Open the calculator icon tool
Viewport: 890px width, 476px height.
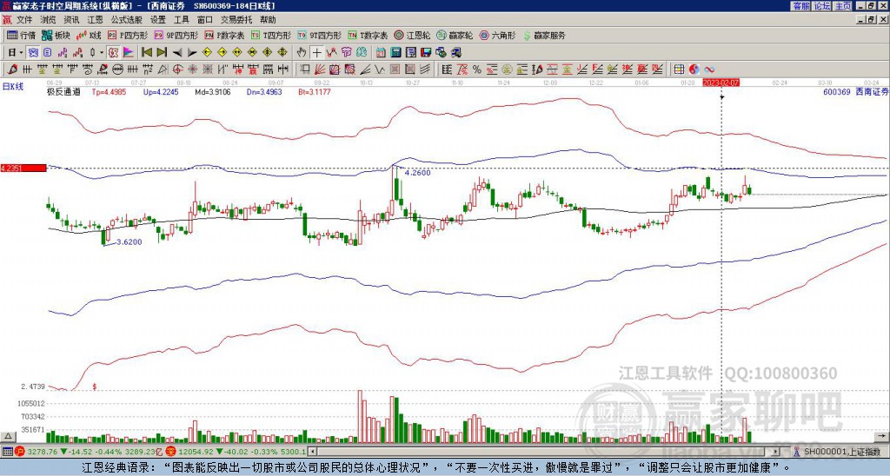[395, 53]
